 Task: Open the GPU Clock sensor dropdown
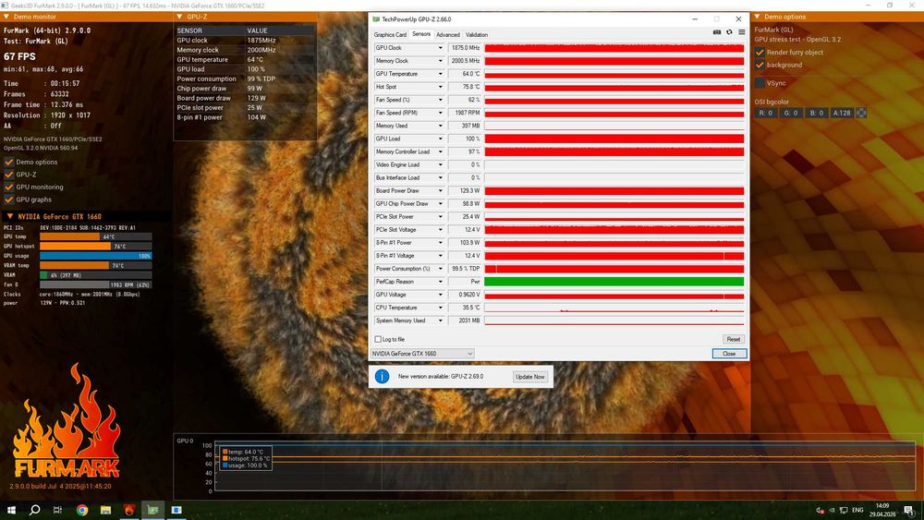pos(440,48)
